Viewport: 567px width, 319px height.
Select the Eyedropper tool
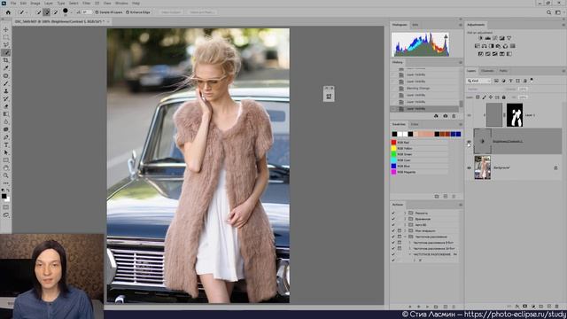(x=6, y=68)
